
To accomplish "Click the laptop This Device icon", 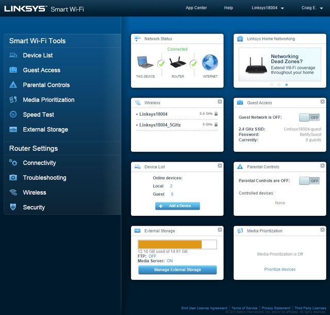I will pyautogui.click(x=145, y=62).
